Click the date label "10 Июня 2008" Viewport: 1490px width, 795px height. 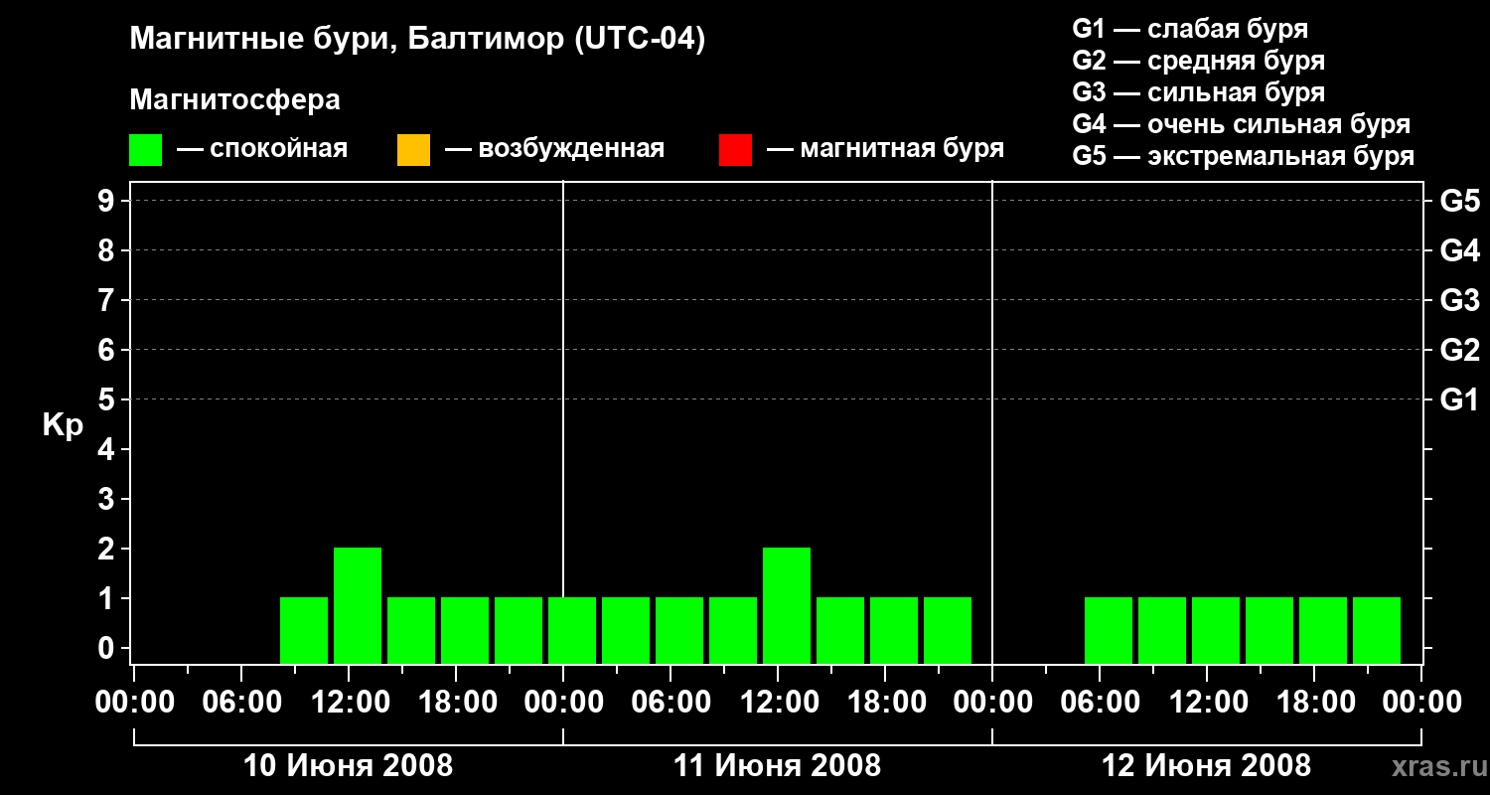point(348,766)
